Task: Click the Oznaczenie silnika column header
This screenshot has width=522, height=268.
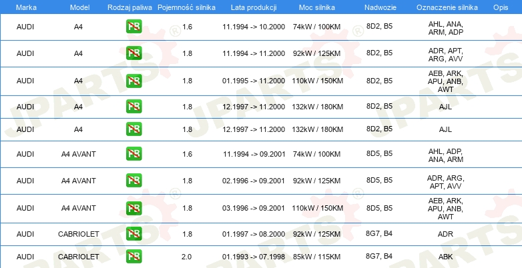Action: tap(447, 7)
